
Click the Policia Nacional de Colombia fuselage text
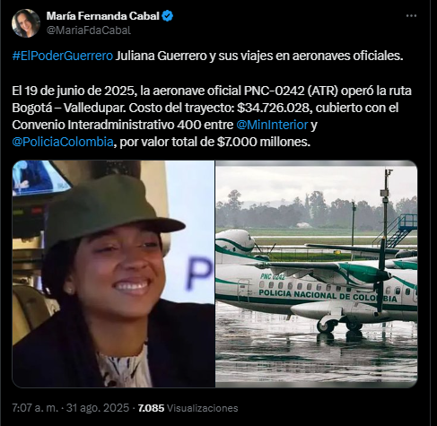pos(328,295)
